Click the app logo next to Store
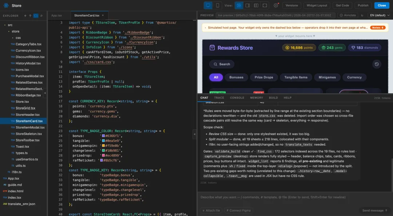Viewport: 393px width, 216px height. (6, 5)
